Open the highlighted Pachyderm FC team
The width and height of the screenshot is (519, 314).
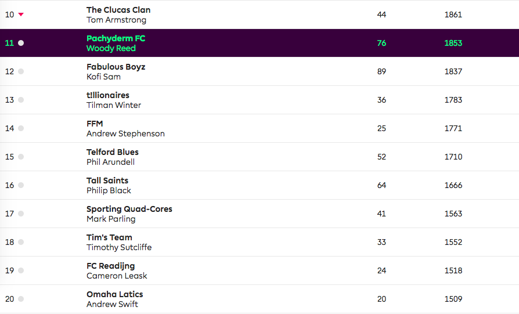(x=116, y=38)
